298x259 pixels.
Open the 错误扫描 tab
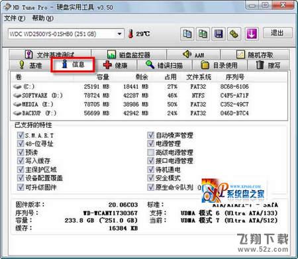(164, 65)
